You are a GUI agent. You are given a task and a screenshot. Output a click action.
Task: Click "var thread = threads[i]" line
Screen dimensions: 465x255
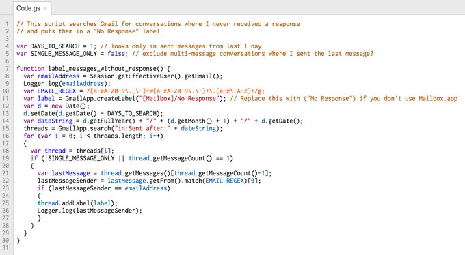pos(72,151)
